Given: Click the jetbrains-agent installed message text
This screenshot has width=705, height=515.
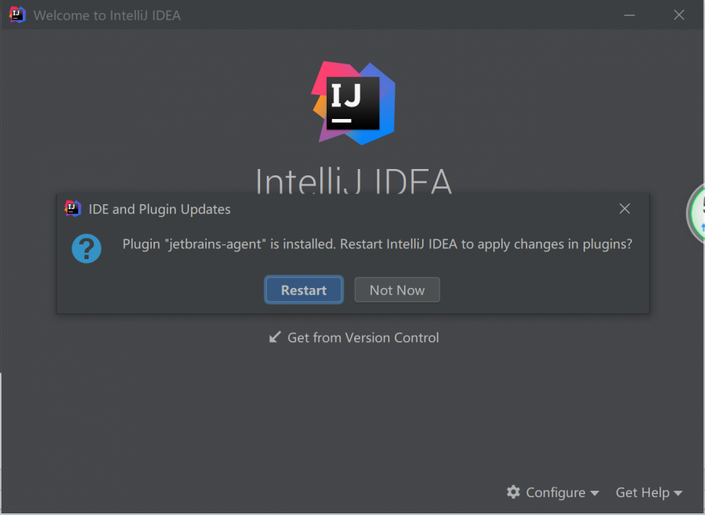Looking at the screenshot, I should (x=377, y=244).
